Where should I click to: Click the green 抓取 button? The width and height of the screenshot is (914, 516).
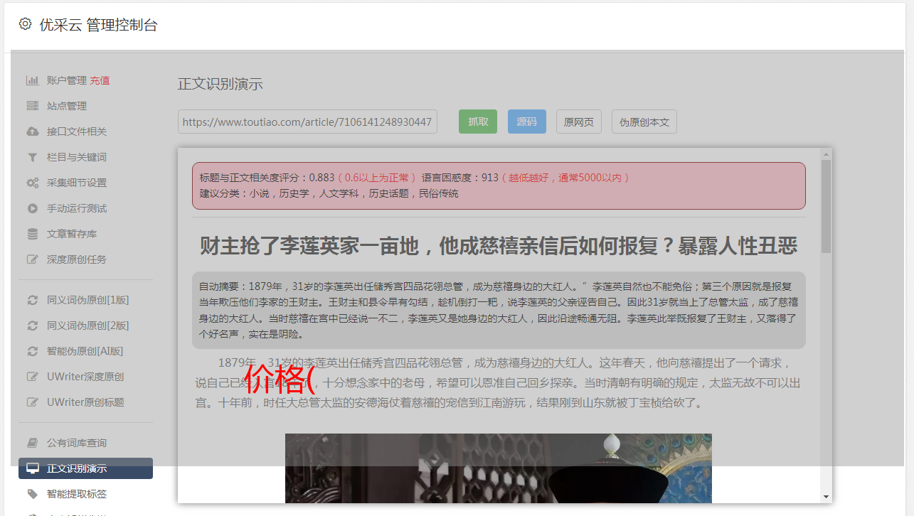click(x=478, y=122)
